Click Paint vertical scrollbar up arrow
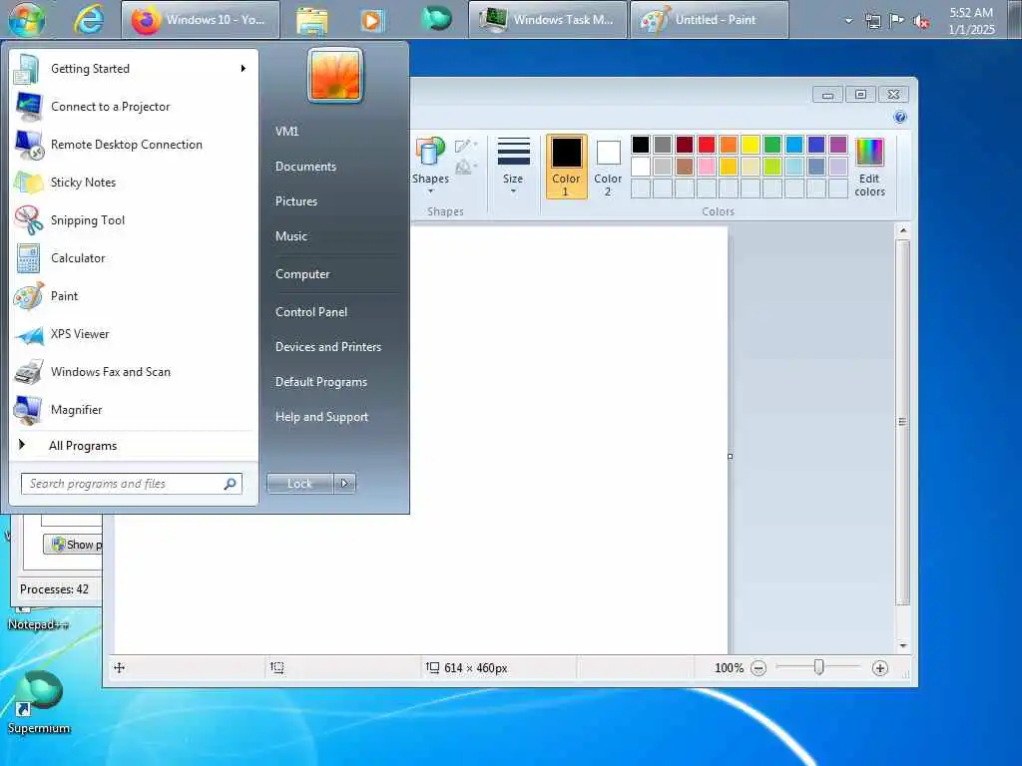Image resolution: width=1022 pixels, height=766 pixels. click(902, 230)
